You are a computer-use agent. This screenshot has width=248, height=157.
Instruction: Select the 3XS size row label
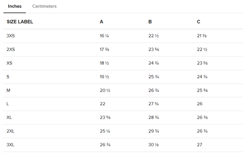(11, 36)
